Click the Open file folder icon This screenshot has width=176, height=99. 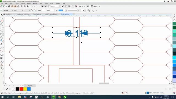[4, 6]
